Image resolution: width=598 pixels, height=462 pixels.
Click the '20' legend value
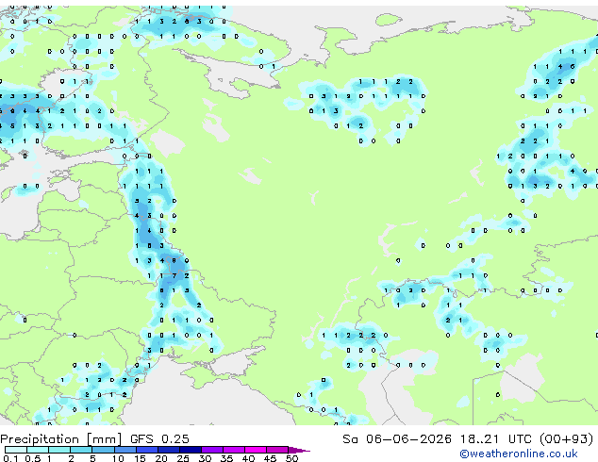(x=161, y=458)
